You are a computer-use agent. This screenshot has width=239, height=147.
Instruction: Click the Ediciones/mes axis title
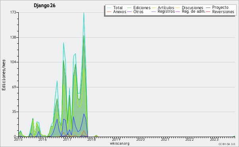4,75
